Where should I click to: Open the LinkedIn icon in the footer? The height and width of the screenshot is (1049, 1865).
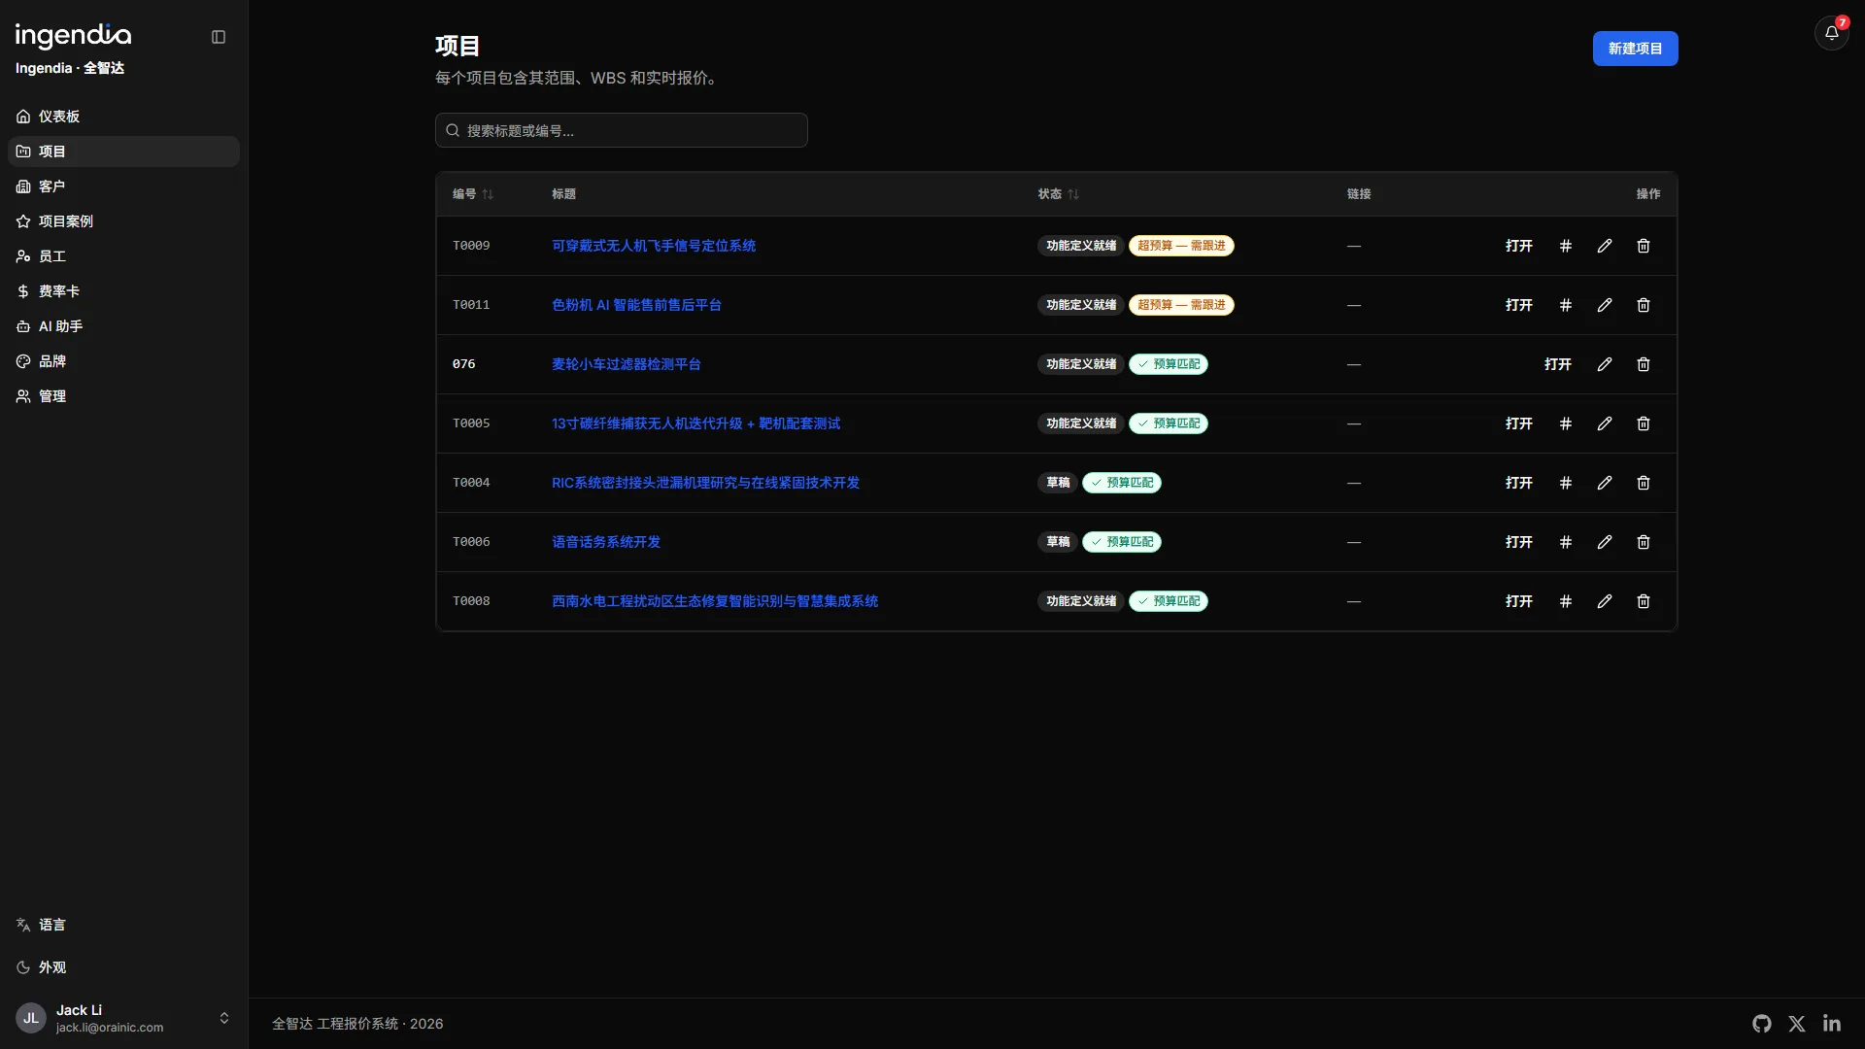tap(1832, 1024)
